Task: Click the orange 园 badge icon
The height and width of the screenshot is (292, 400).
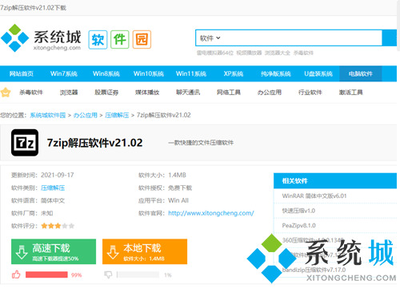Action: point(142,40)
